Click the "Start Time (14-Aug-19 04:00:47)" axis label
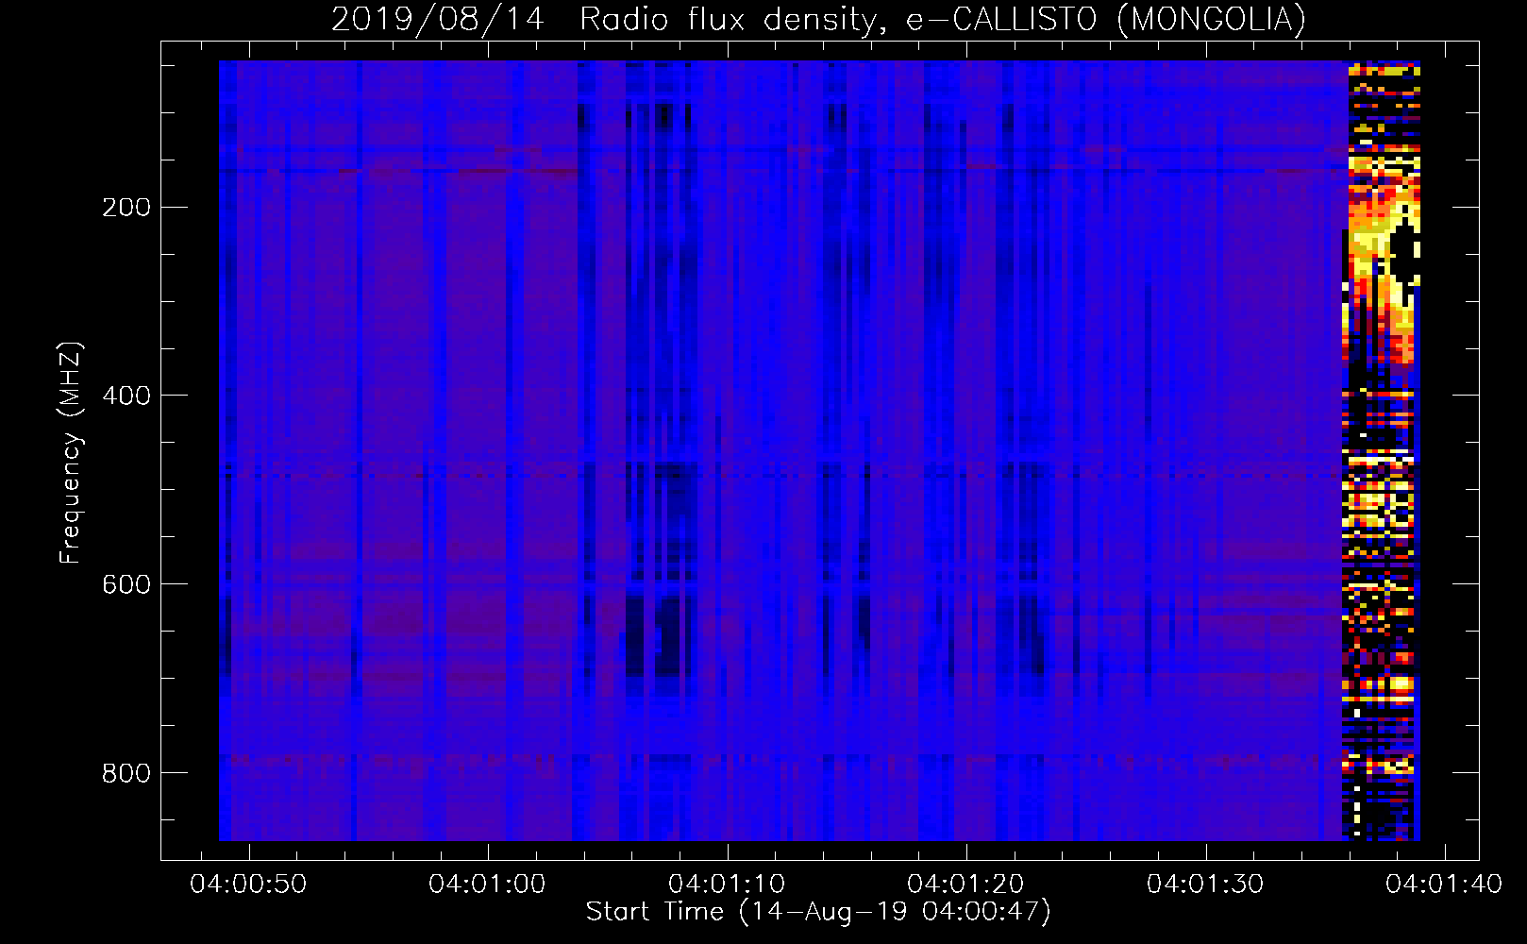 (818, 912)
